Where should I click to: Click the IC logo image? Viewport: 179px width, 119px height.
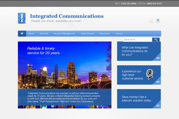[x=22, y=18]
